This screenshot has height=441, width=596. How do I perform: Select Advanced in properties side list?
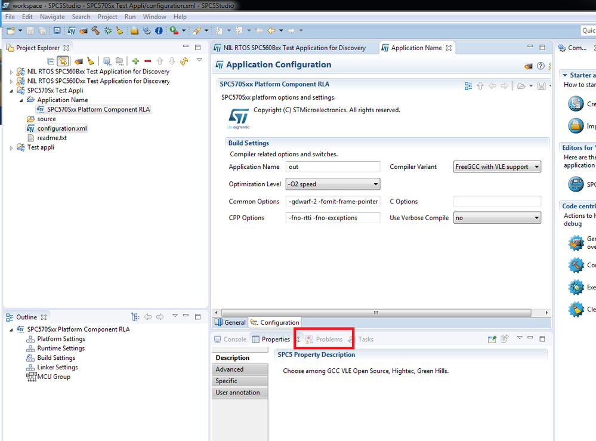click(240, 369)
